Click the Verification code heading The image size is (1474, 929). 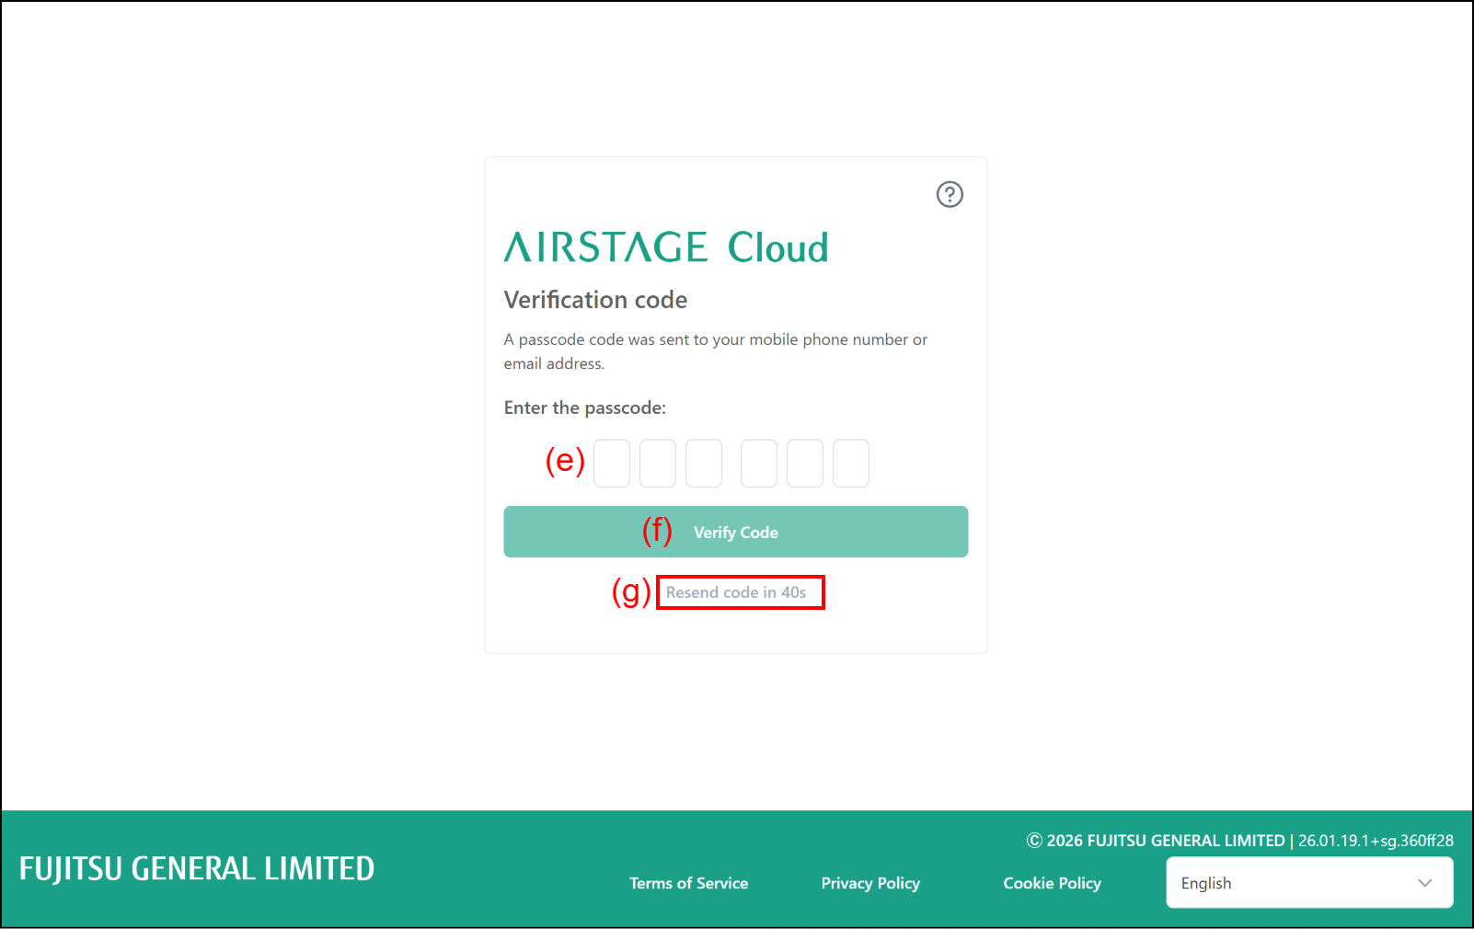595,300
